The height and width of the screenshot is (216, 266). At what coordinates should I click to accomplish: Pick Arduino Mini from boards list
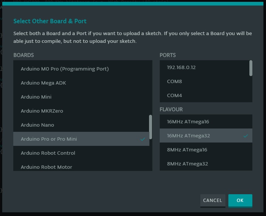point(36,97)
